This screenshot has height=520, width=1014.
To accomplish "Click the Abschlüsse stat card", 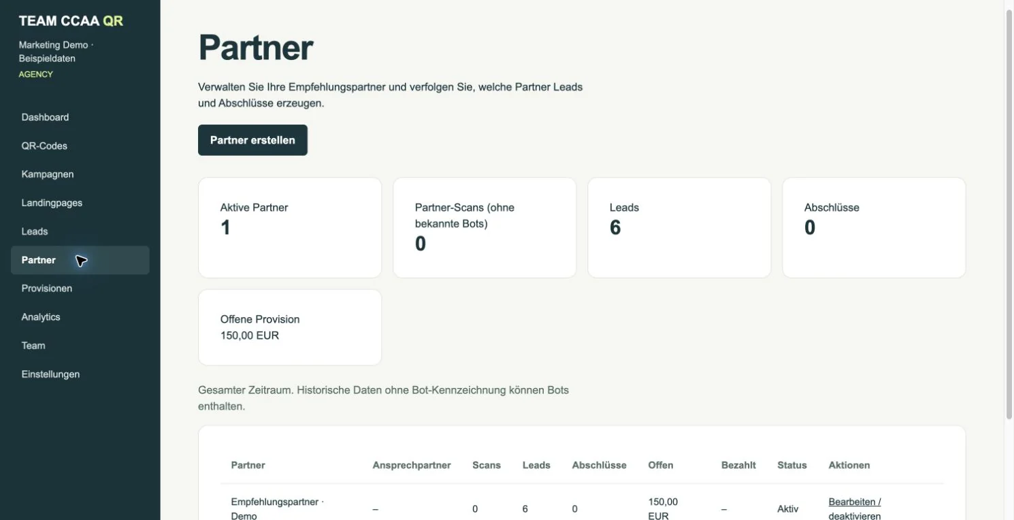I will tap(874, 228).
